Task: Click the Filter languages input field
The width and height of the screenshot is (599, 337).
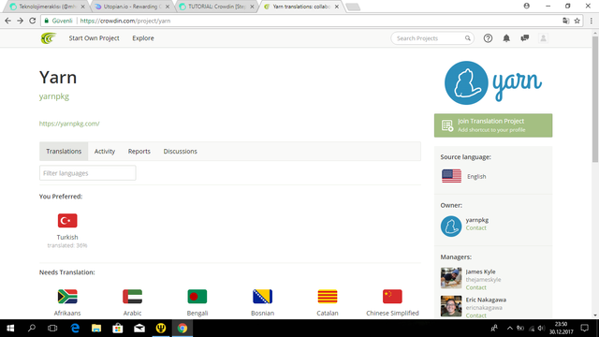Action: (x=87, y=173)
